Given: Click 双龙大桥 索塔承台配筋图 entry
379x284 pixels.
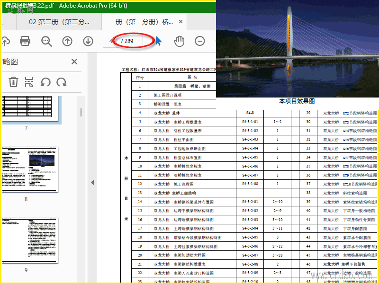Looking at the screenshot, I should (x=347, y=238).
